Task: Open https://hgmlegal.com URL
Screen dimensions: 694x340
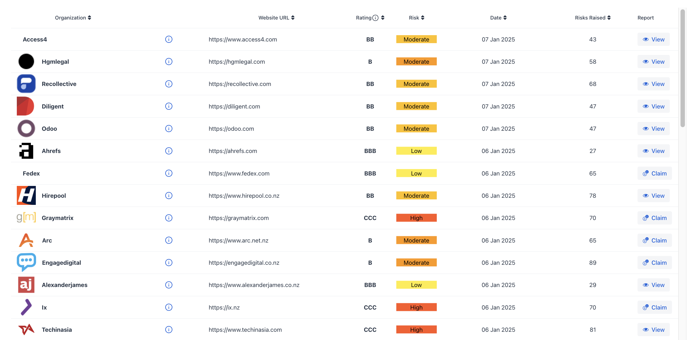Action: pos(237,62)
